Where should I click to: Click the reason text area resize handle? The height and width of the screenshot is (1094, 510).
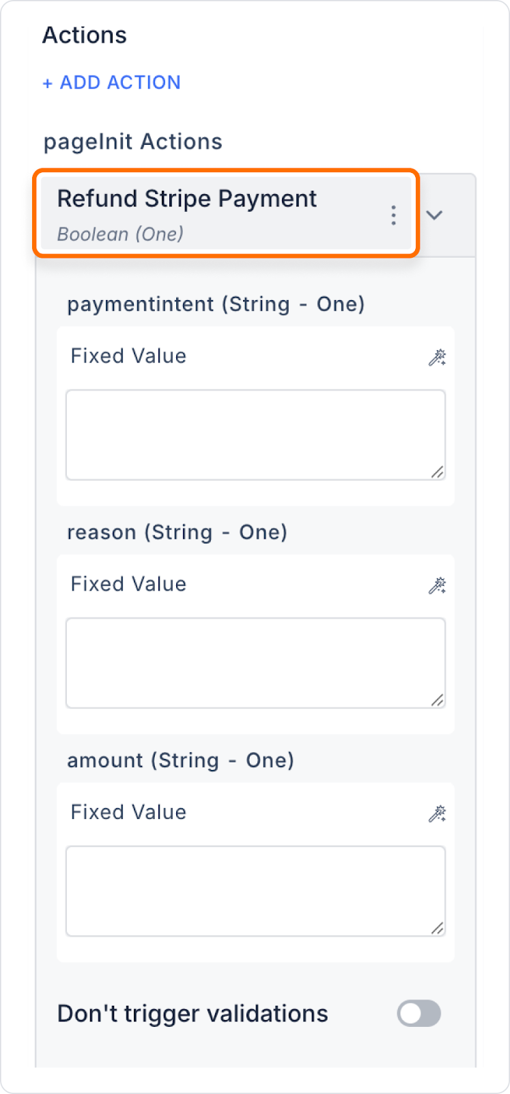[x=438, y=700]
